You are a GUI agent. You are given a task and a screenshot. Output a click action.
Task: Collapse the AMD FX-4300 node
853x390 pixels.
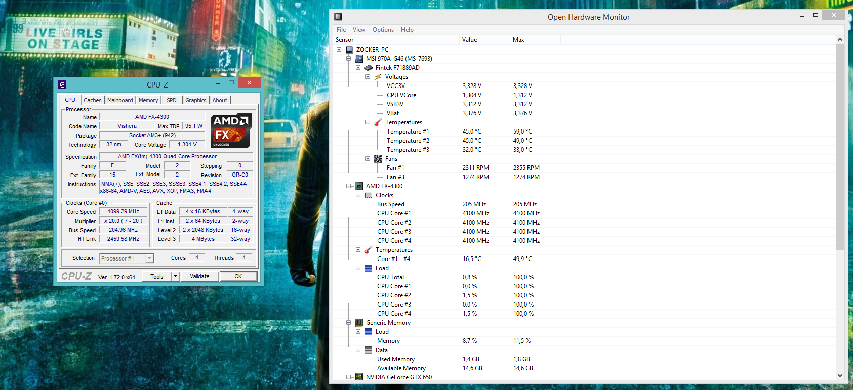pos(348,186)
